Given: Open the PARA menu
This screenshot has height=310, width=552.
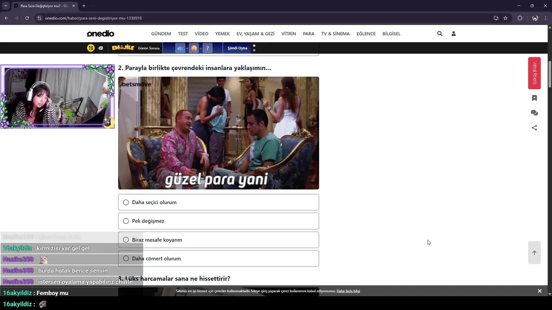Looking at the screenshot, I should point(309,34).
